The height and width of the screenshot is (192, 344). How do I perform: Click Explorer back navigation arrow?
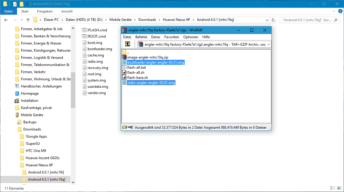tap(6, 20)
